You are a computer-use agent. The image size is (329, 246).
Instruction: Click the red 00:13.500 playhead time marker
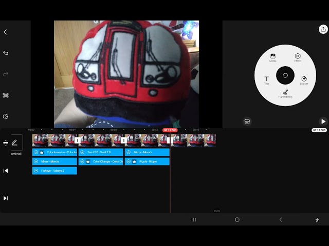[170, 130]
